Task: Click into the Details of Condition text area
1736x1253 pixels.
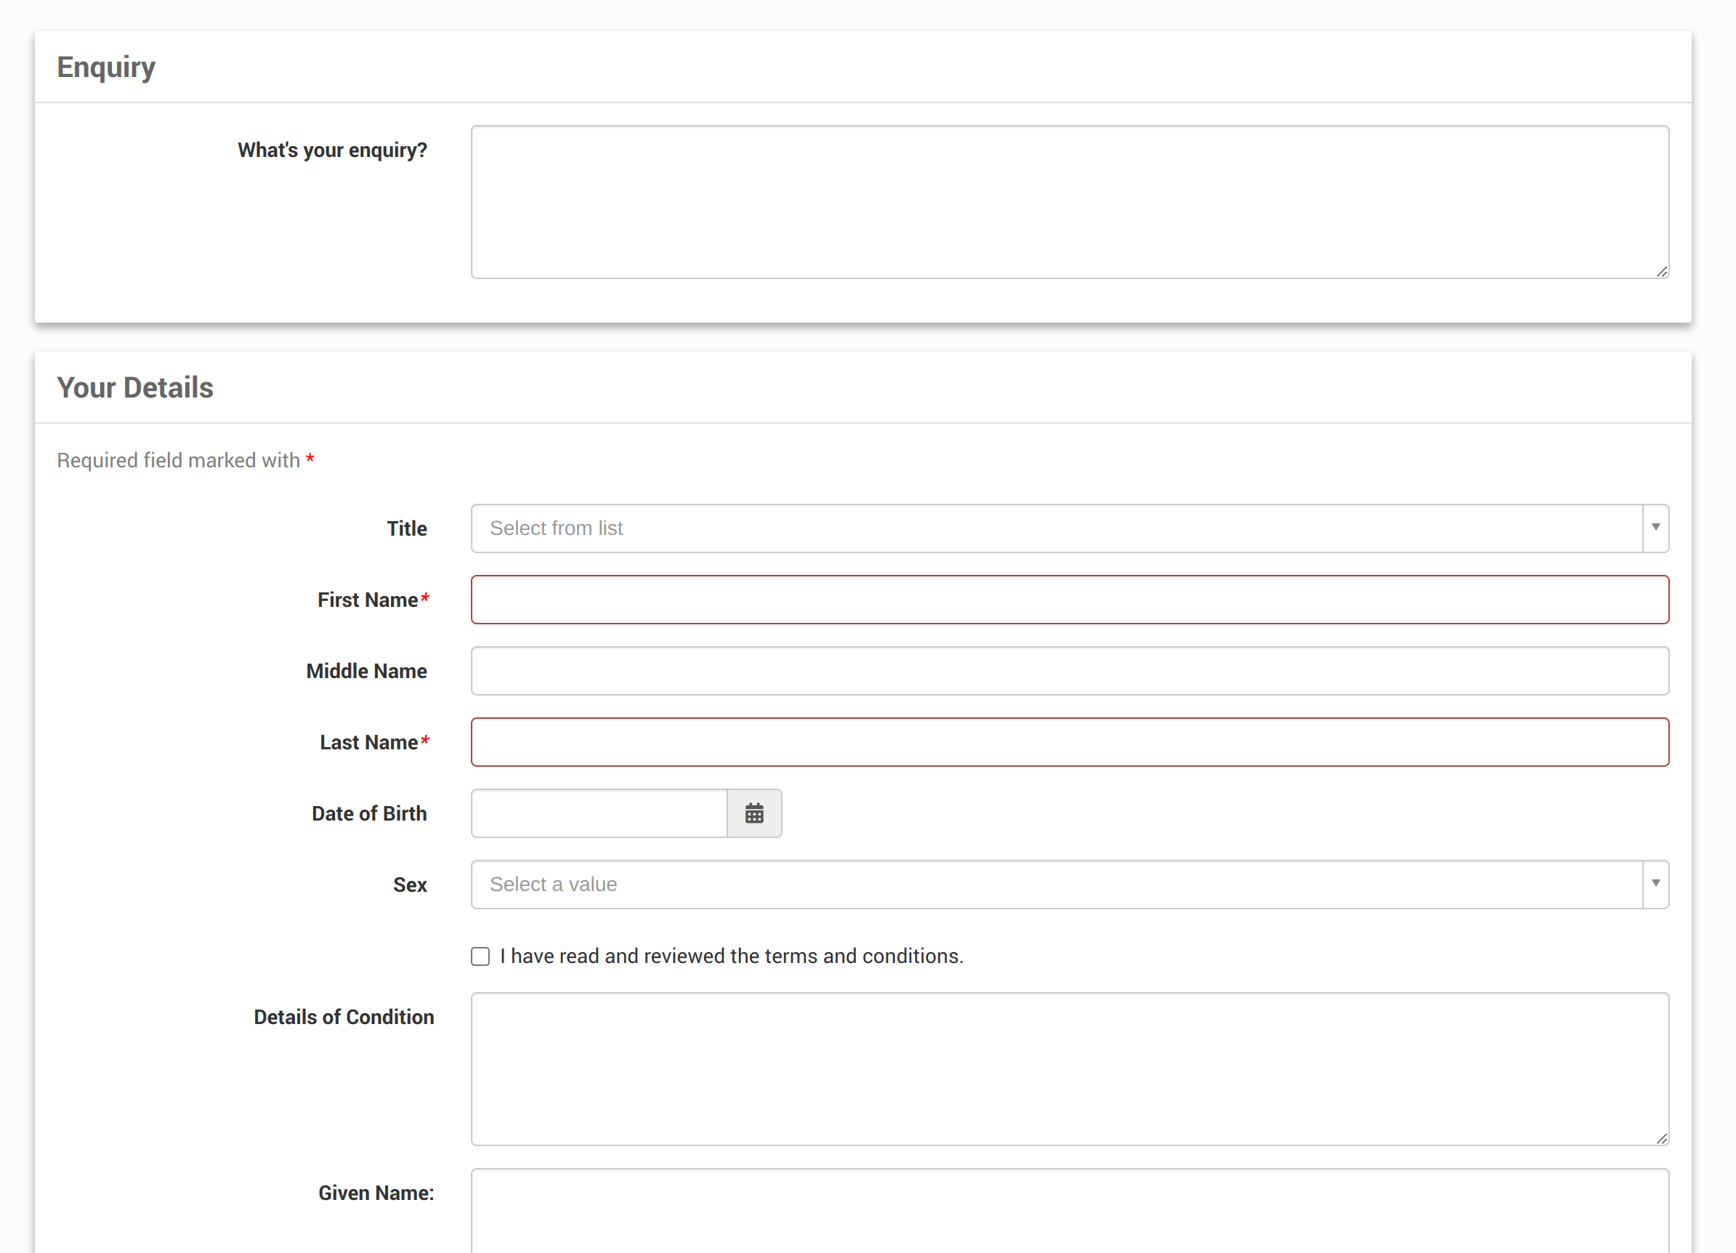Action: click(1070, 1068)
